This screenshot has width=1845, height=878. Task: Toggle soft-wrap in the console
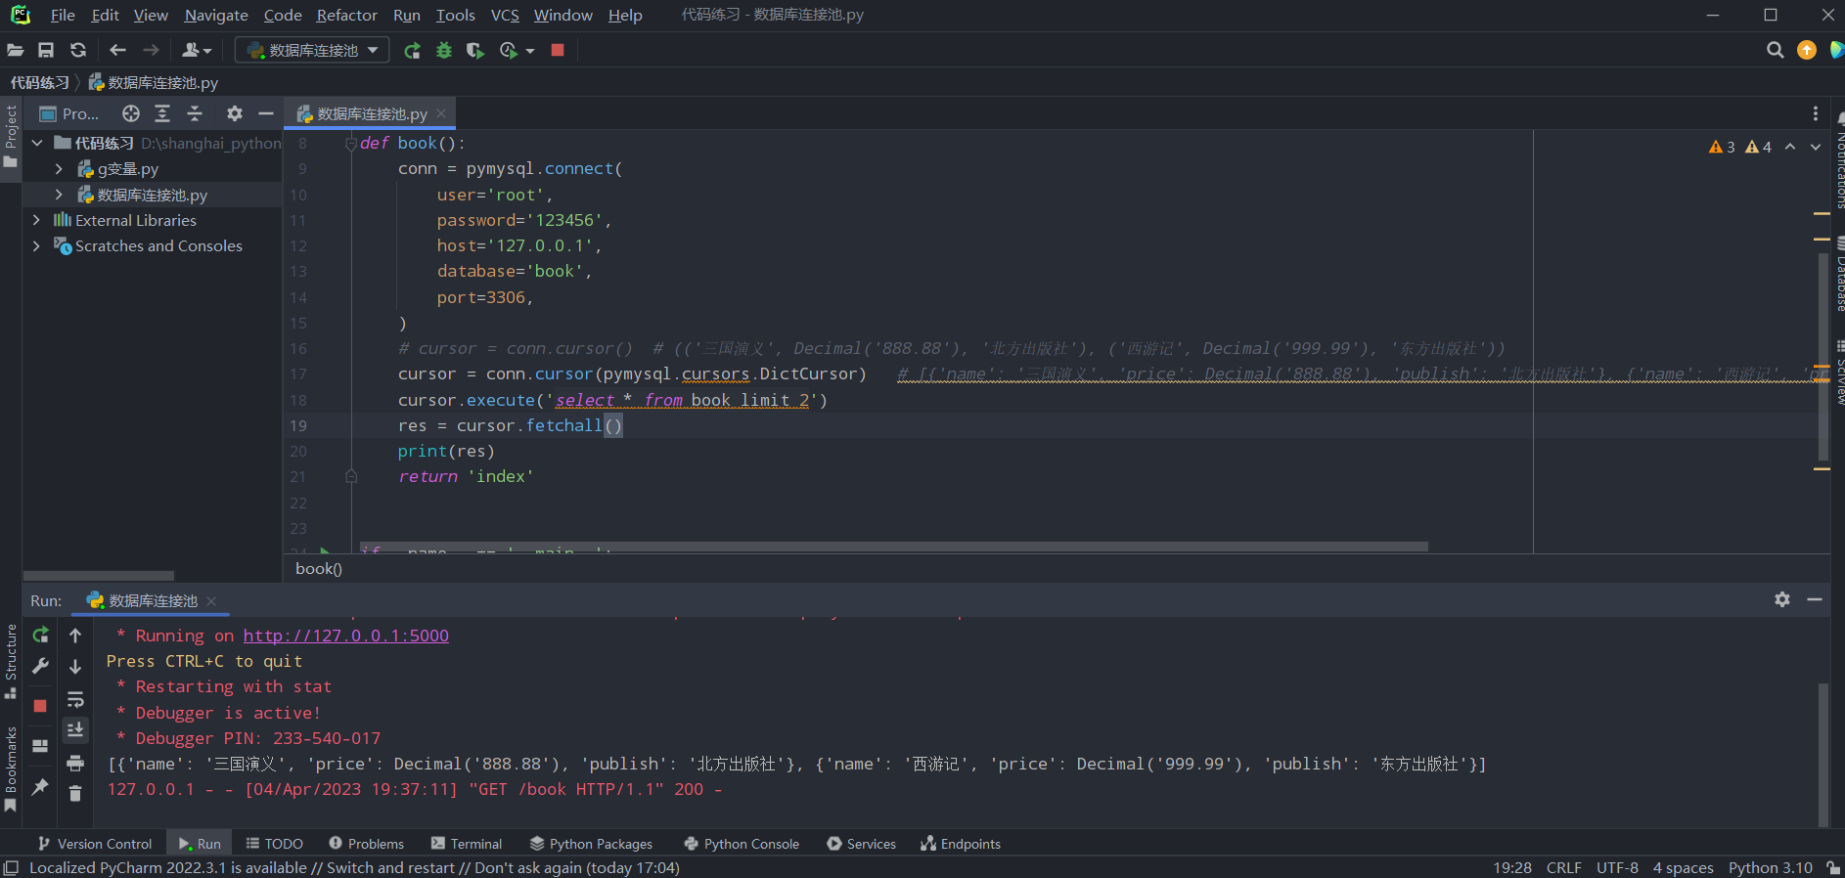(75, 699)
